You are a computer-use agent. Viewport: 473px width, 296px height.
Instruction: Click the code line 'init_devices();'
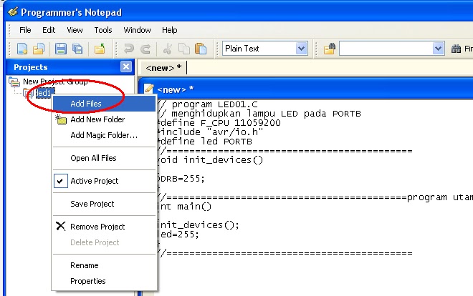(199, 225)
